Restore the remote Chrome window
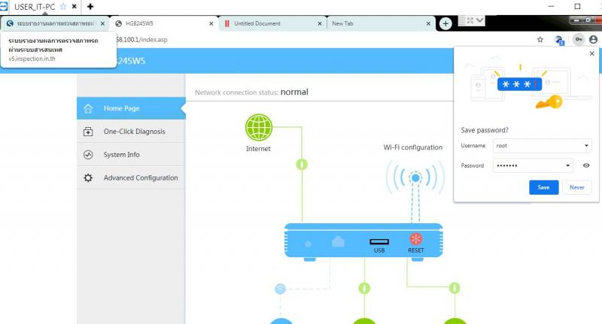Viewport: 602px width, 324px height. 588,20
